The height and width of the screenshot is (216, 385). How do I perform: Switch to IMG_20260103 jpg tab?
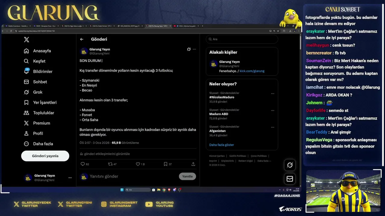pyautogui.click(x=130, y=26)
